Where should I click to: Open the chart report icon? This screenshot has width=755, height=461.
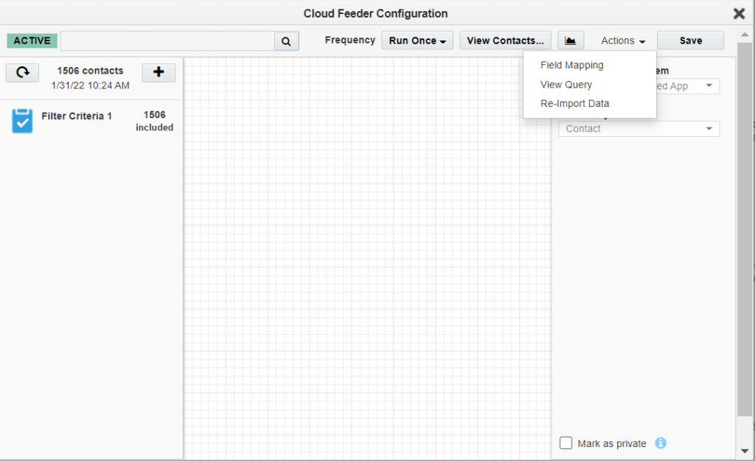(x=571, y=41)
